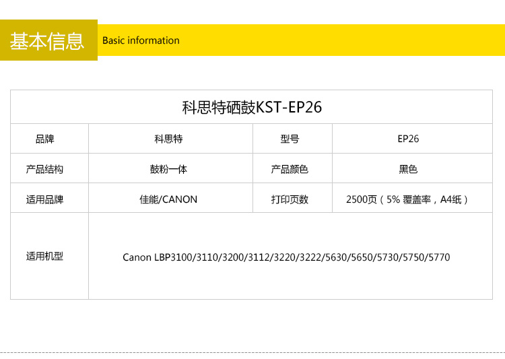
Task: Click the 适用品牌 label cell
Action: [44, 199]
